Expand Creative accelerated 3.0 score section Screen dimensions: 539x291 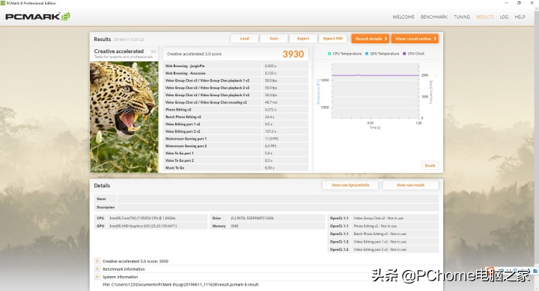click(x=97, y=261)
